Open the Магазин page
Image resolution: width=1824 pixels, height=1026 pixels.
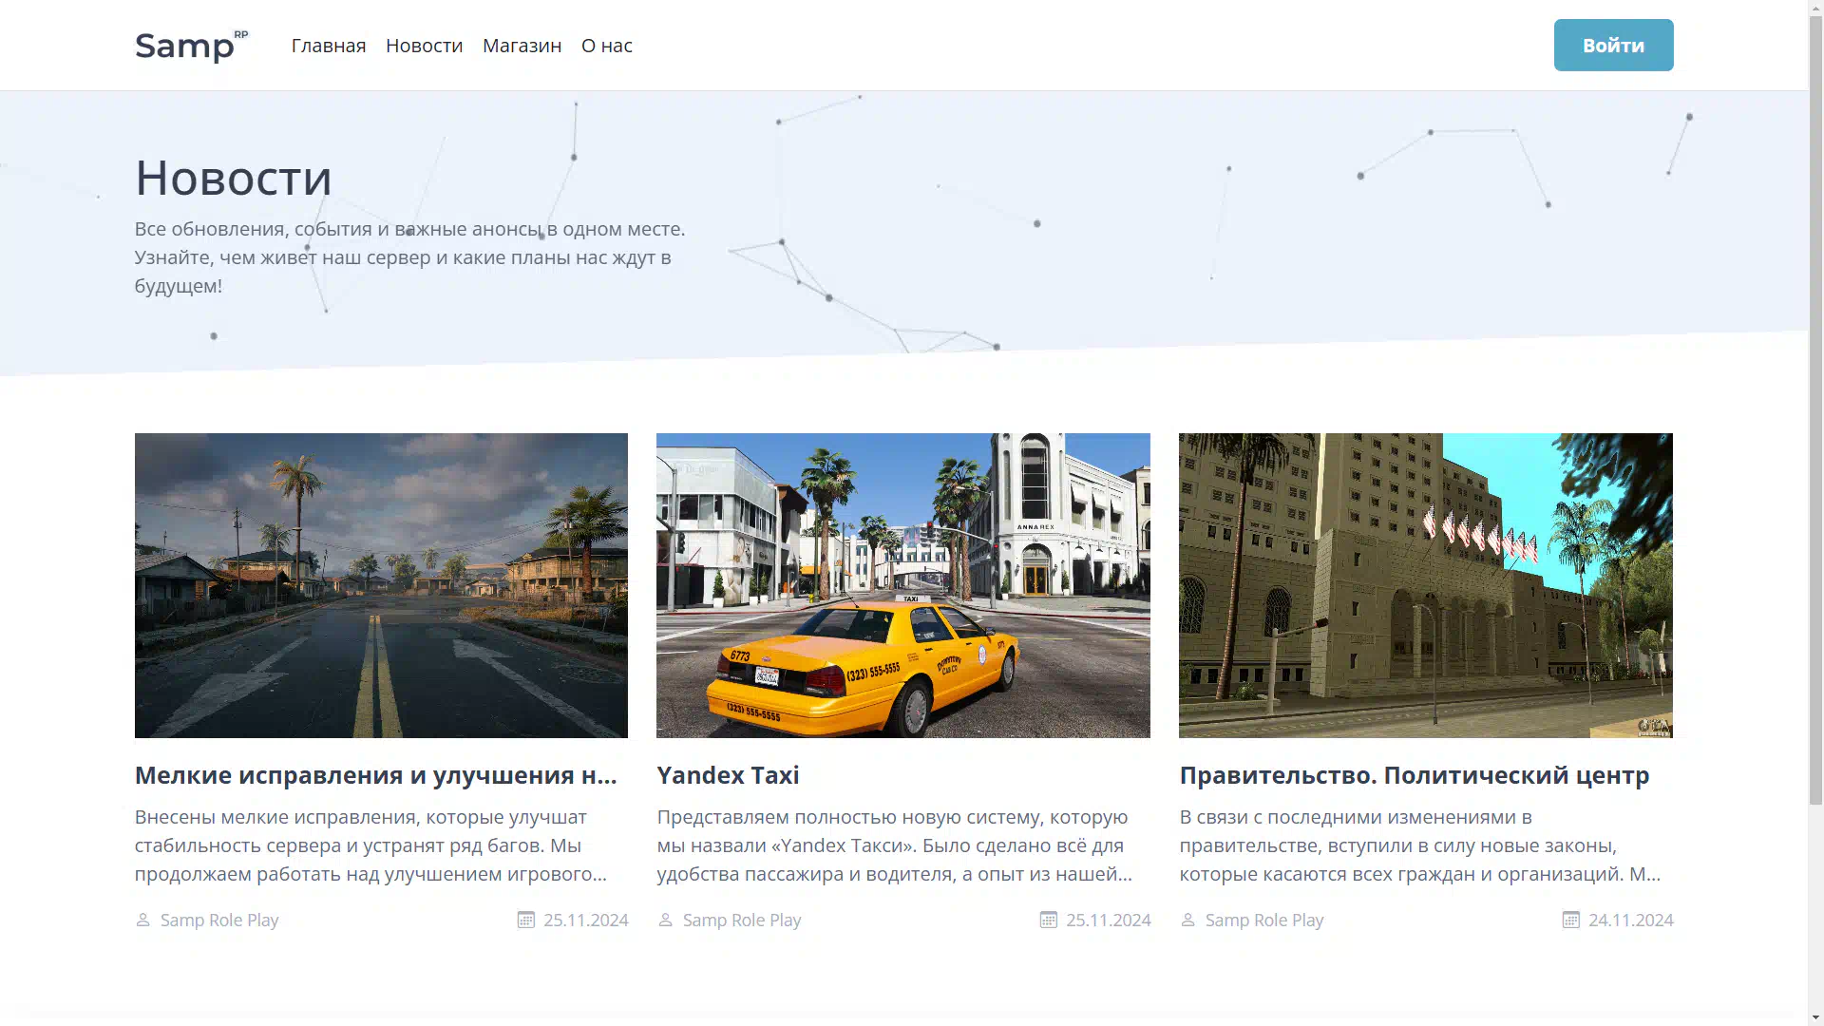coord(522,46)
